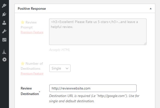Click the collapse menu play icon
The width and height of the screenshot is (160, 108).
pos(4,59)
